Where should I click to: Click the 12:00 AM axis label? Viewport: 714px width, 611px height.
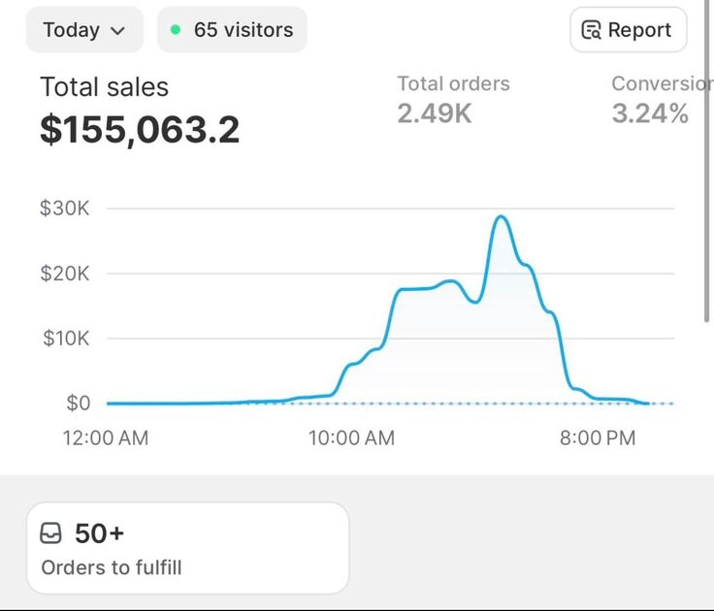point(106,438)
